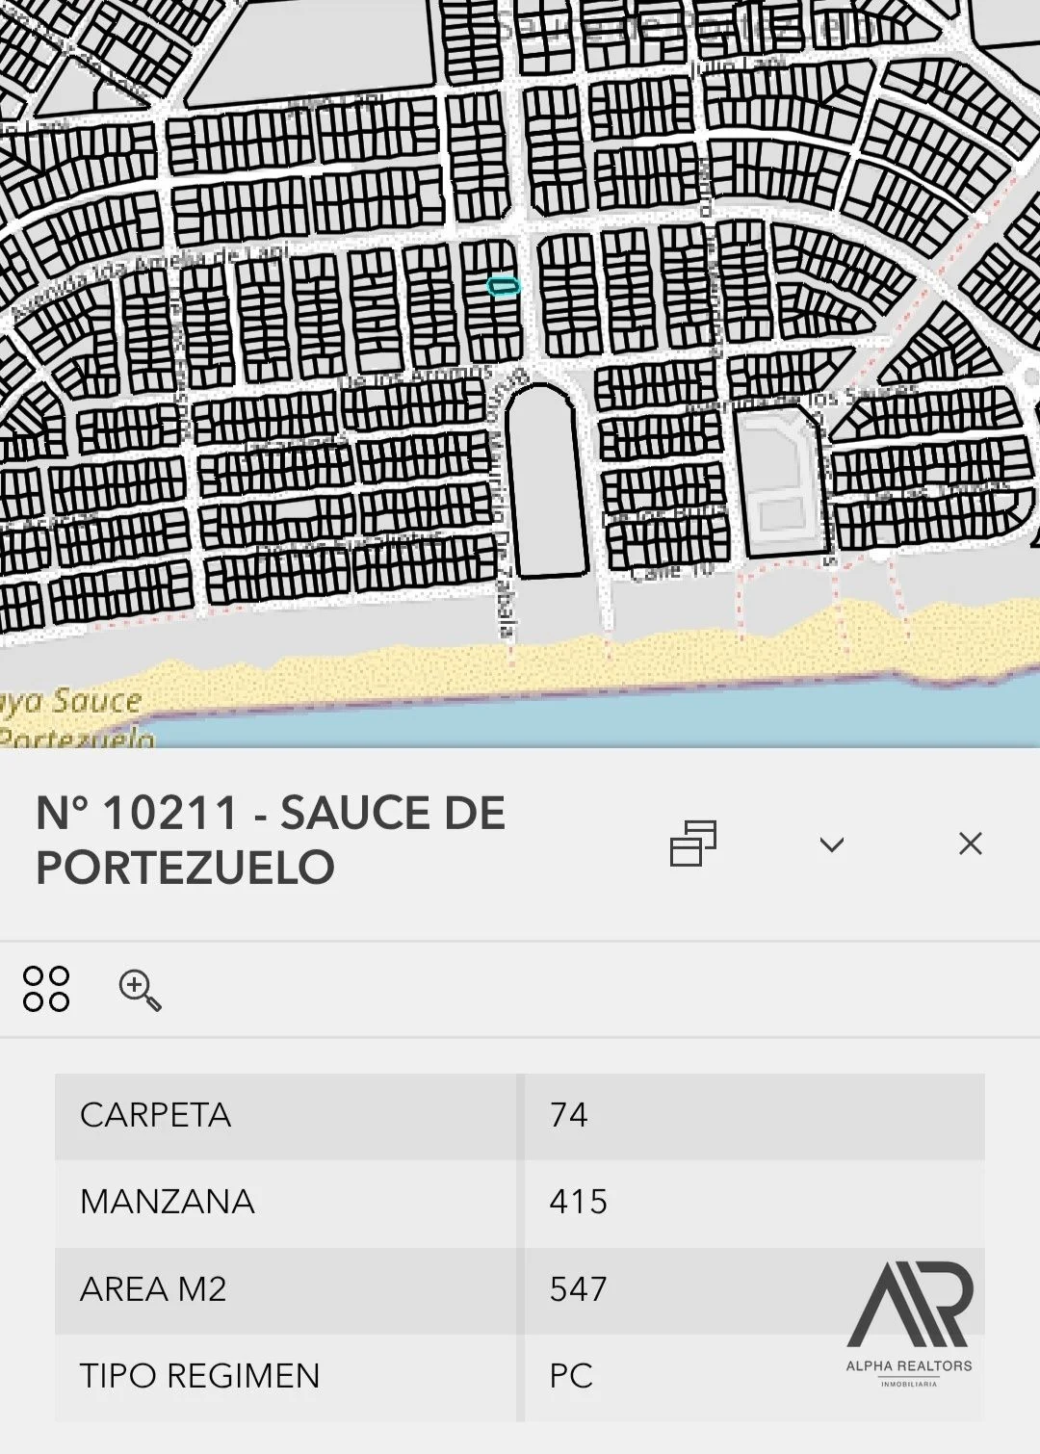Open the four-circles actions menu icon

tap(46, 989)
